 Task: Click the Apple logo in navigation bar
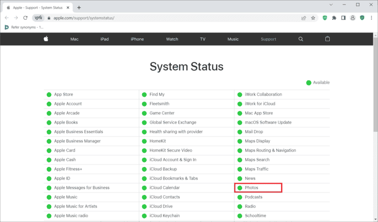(46, 39)
